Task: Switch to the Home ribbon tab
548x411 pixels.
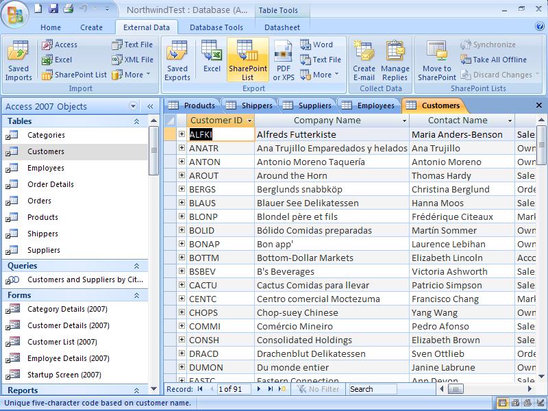Action: (x=51, y=27)
